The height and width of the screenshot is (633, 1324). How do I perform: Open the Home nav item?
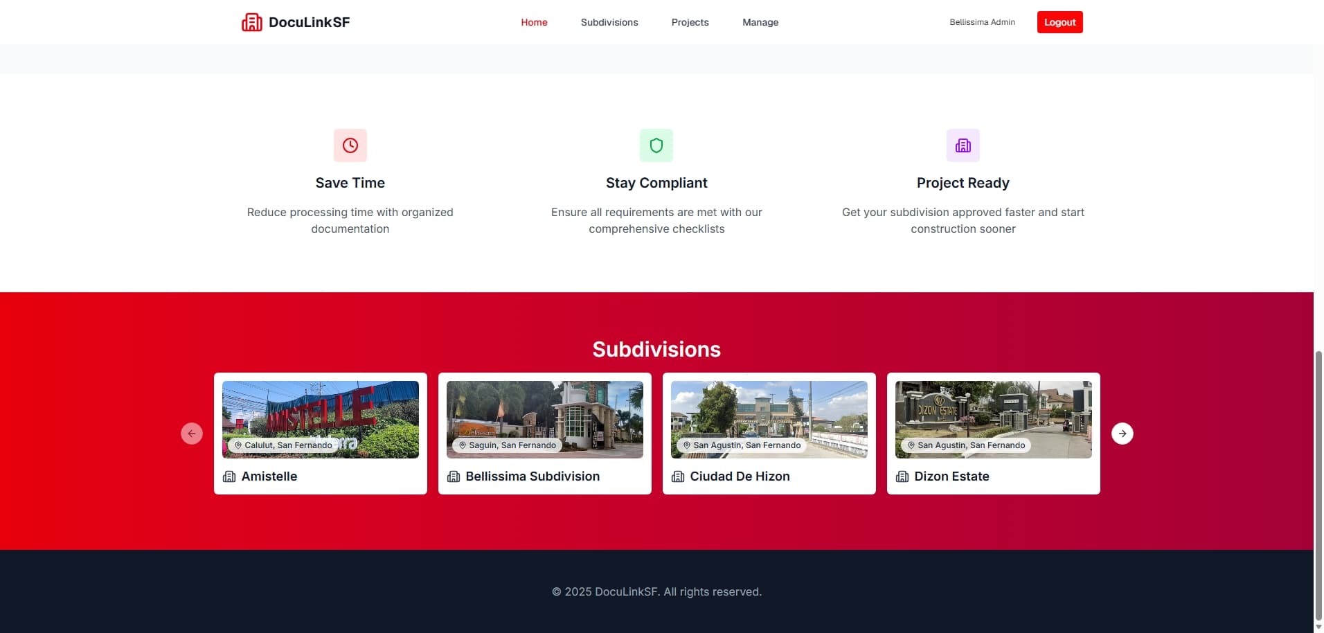pyautogui.click(x=534, y=22)
